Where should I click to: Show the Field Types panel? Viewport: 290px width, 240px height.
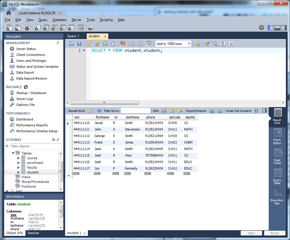[277, 157]
